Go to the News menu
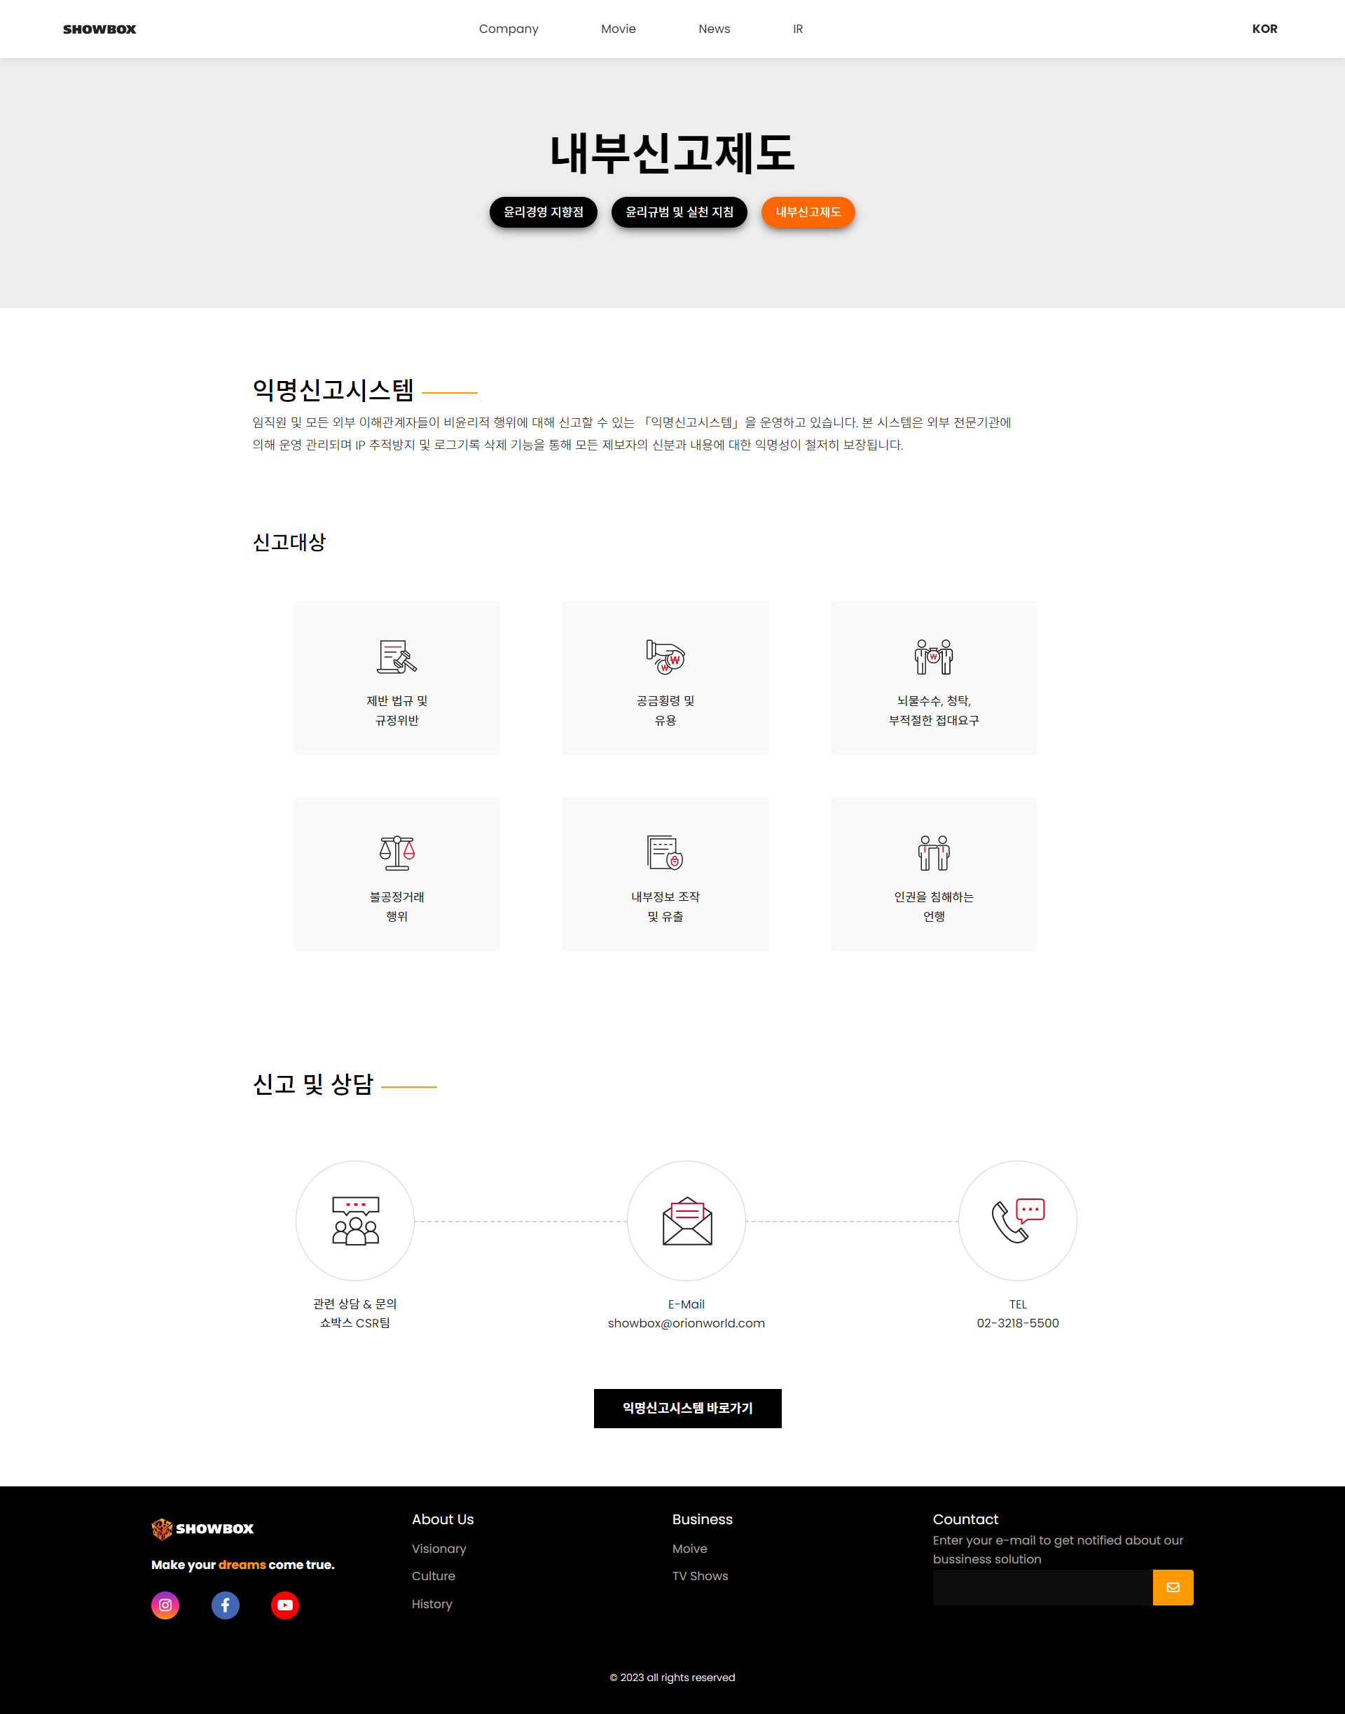This screenshot has width=1345, height=1714. 715,29
